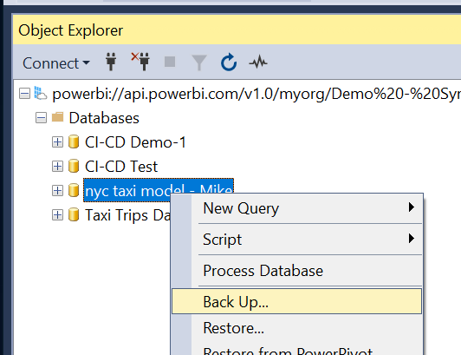Click the Databases folder icon
The height and width of the screenshot is (355, 461).
click(x=57, y=117)
